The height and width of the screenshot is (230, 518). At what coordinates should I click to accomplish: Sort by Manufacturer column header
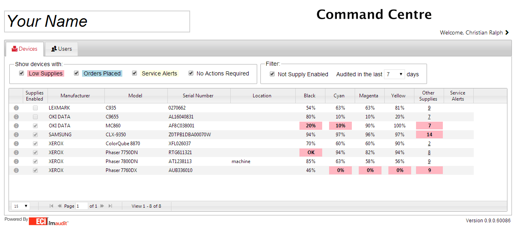pyautogui.click(x=76, y=96)
